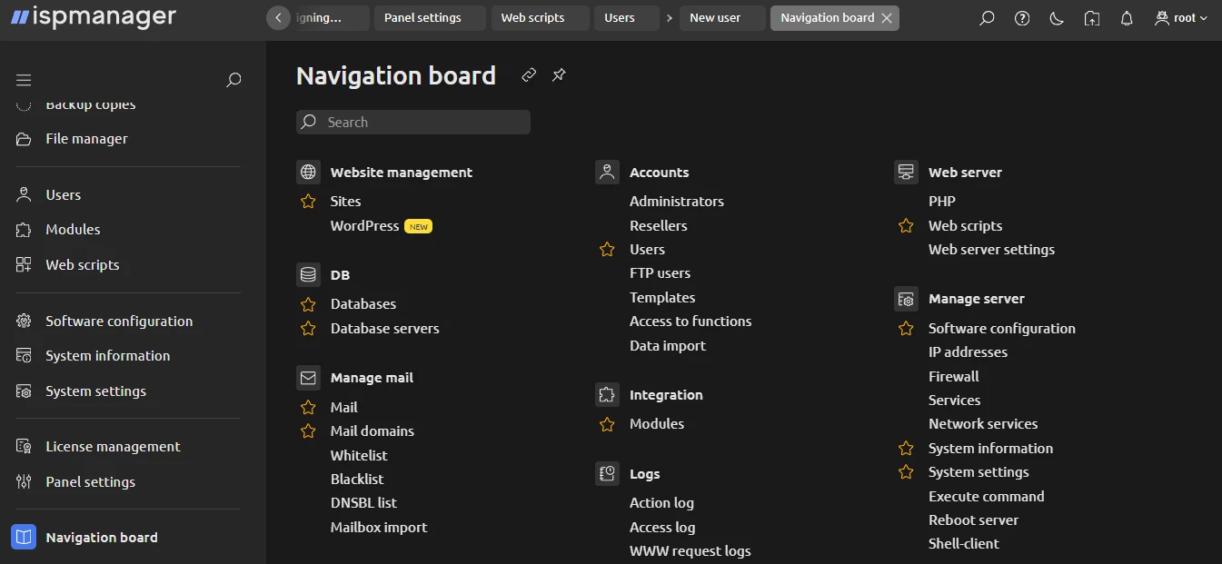1222x564 pixels.
Task: Switch to the Panel settings tab
Action: (429, 17)
